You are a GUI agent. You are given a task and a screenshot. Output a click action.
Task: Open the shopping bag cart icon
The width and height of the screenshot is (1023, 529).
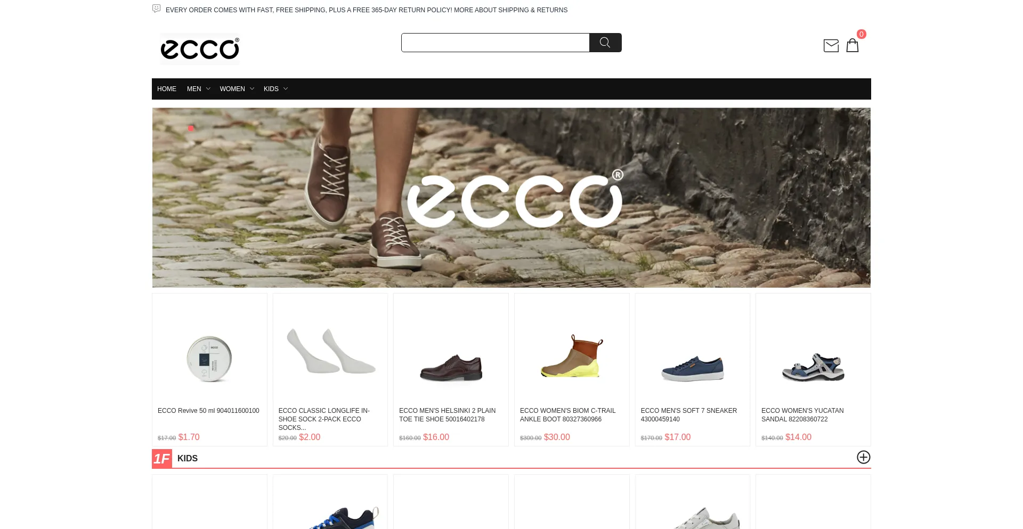pos(852,45)
